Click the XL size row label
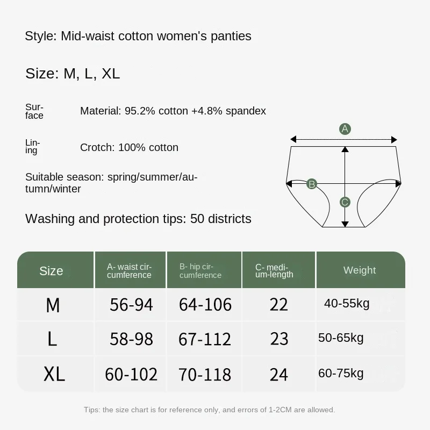Image resolution: width=430 pixels, height=430 pixels. [54, 374]
